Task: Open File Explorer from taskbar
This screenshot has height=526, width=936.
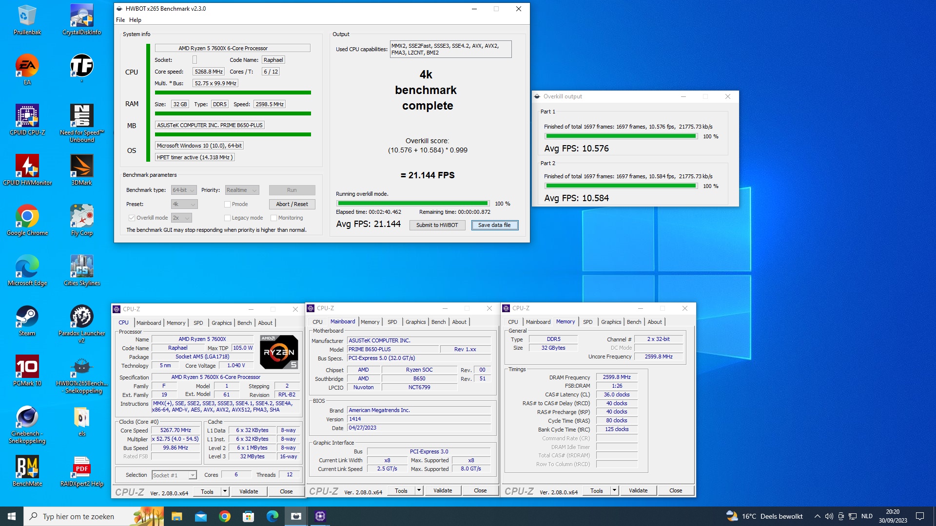Action: (x=176, y=516)
